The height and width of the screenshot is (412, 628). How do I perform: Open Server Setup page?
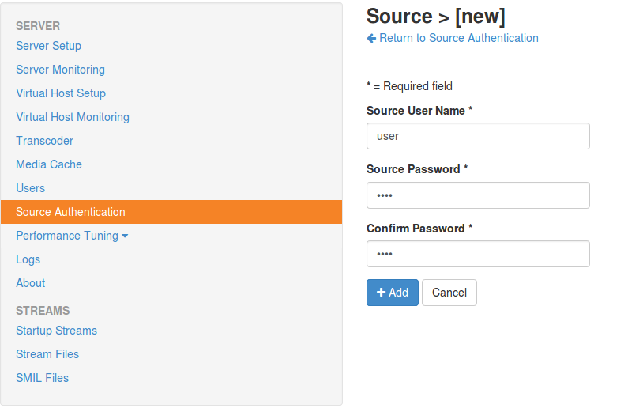coord(48,46)
